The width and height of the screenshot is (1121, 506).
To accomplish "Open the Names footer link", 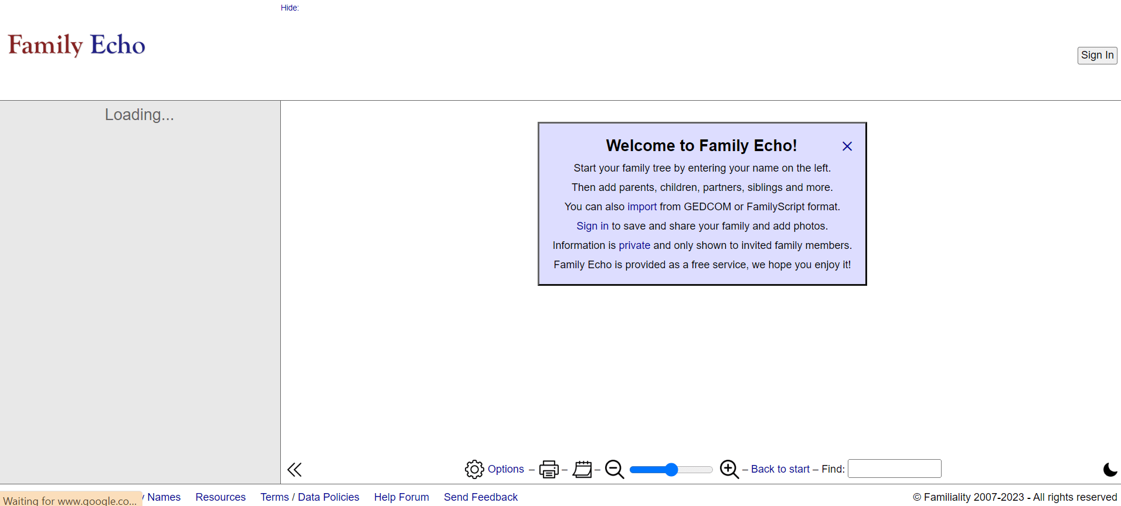I will [164, 497].
